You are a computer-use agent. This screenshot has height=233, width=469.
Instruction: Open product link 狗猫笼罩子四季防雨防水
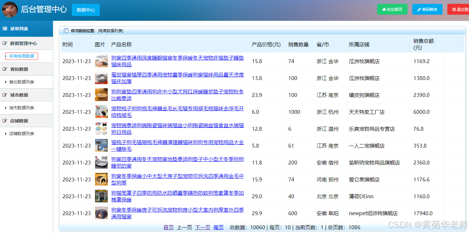coord(177,196)
